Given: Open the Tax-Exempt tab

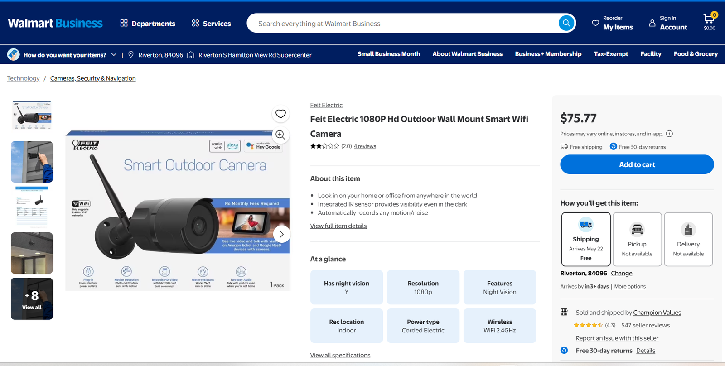Looking at the screenshot, I should pyautogui.click(x=611, y=54).
